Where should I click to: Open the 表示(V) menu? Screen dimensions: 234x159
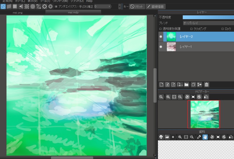(32, 1)
